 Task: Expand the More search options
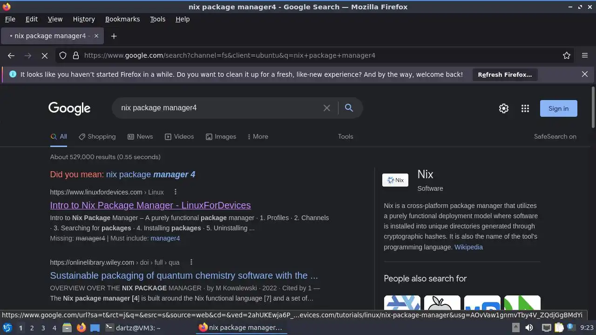coord(258,136)
